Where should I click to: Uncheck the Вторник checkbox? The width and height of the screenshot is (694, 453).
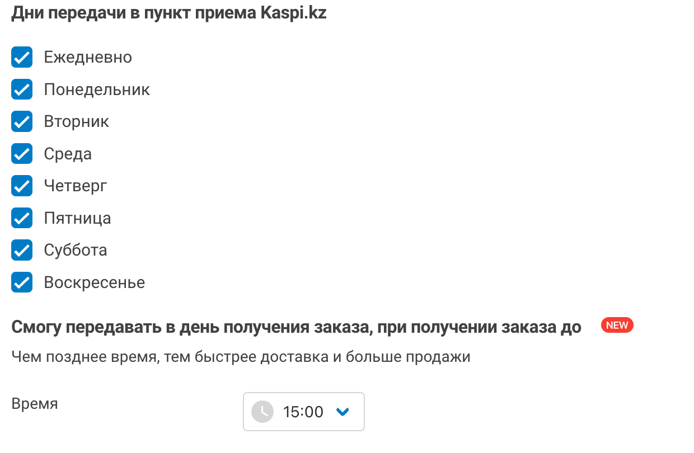pyautogui.click(x=22, y=121)
